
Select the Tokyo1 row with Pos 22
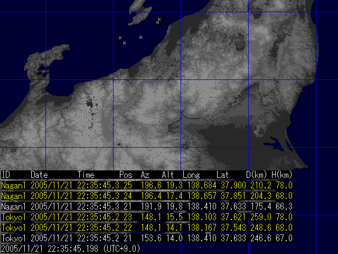coord(147,227)
